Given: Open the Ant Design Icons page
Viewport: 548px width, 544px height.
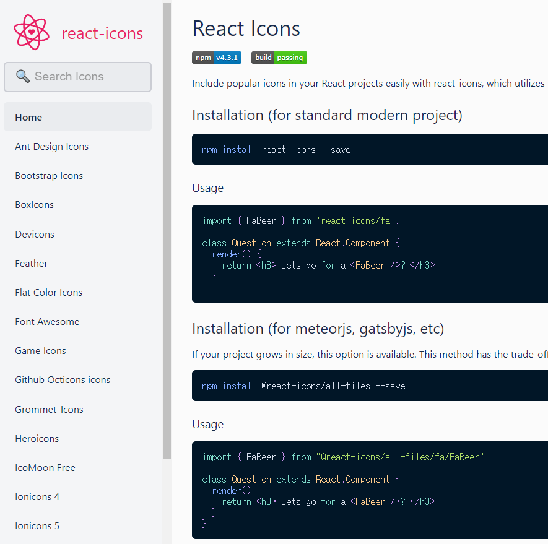Looking at the screenshot, I should coord(51,146).
